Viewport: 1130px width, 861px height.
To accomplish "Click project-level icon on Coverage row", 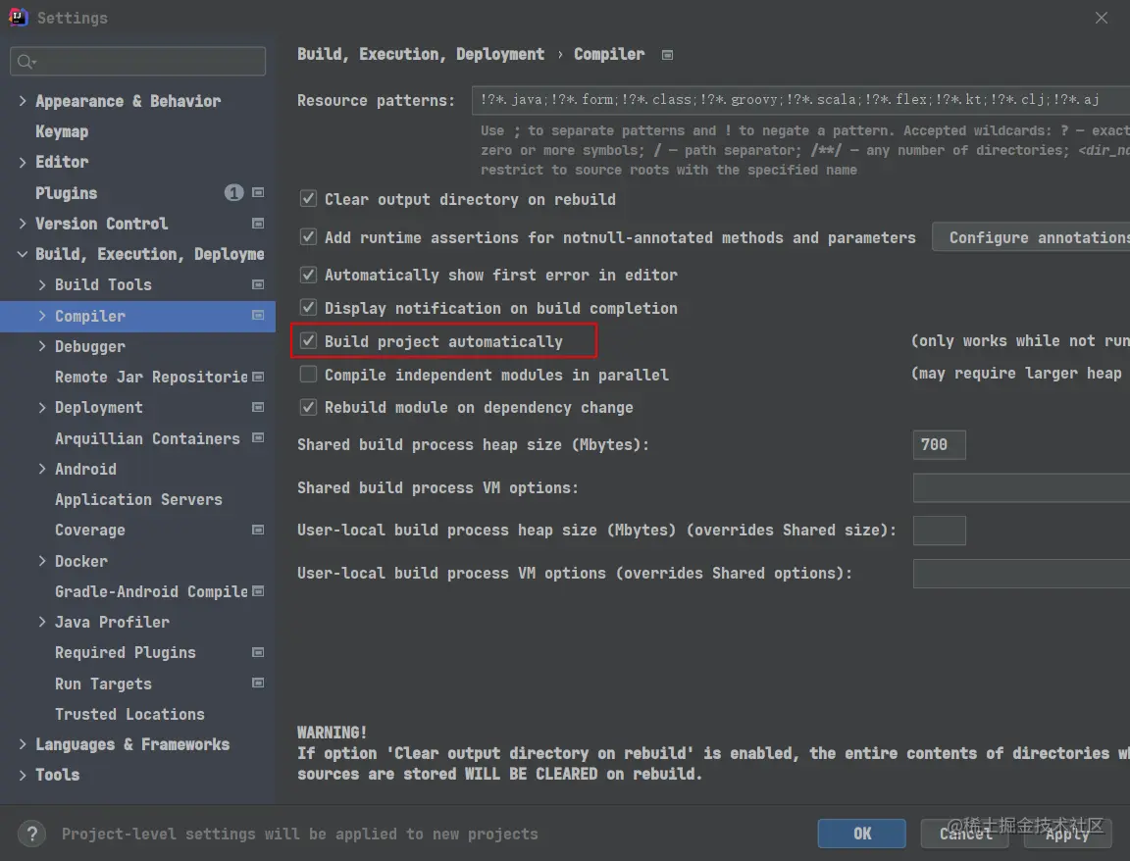I will coord(258,530).
